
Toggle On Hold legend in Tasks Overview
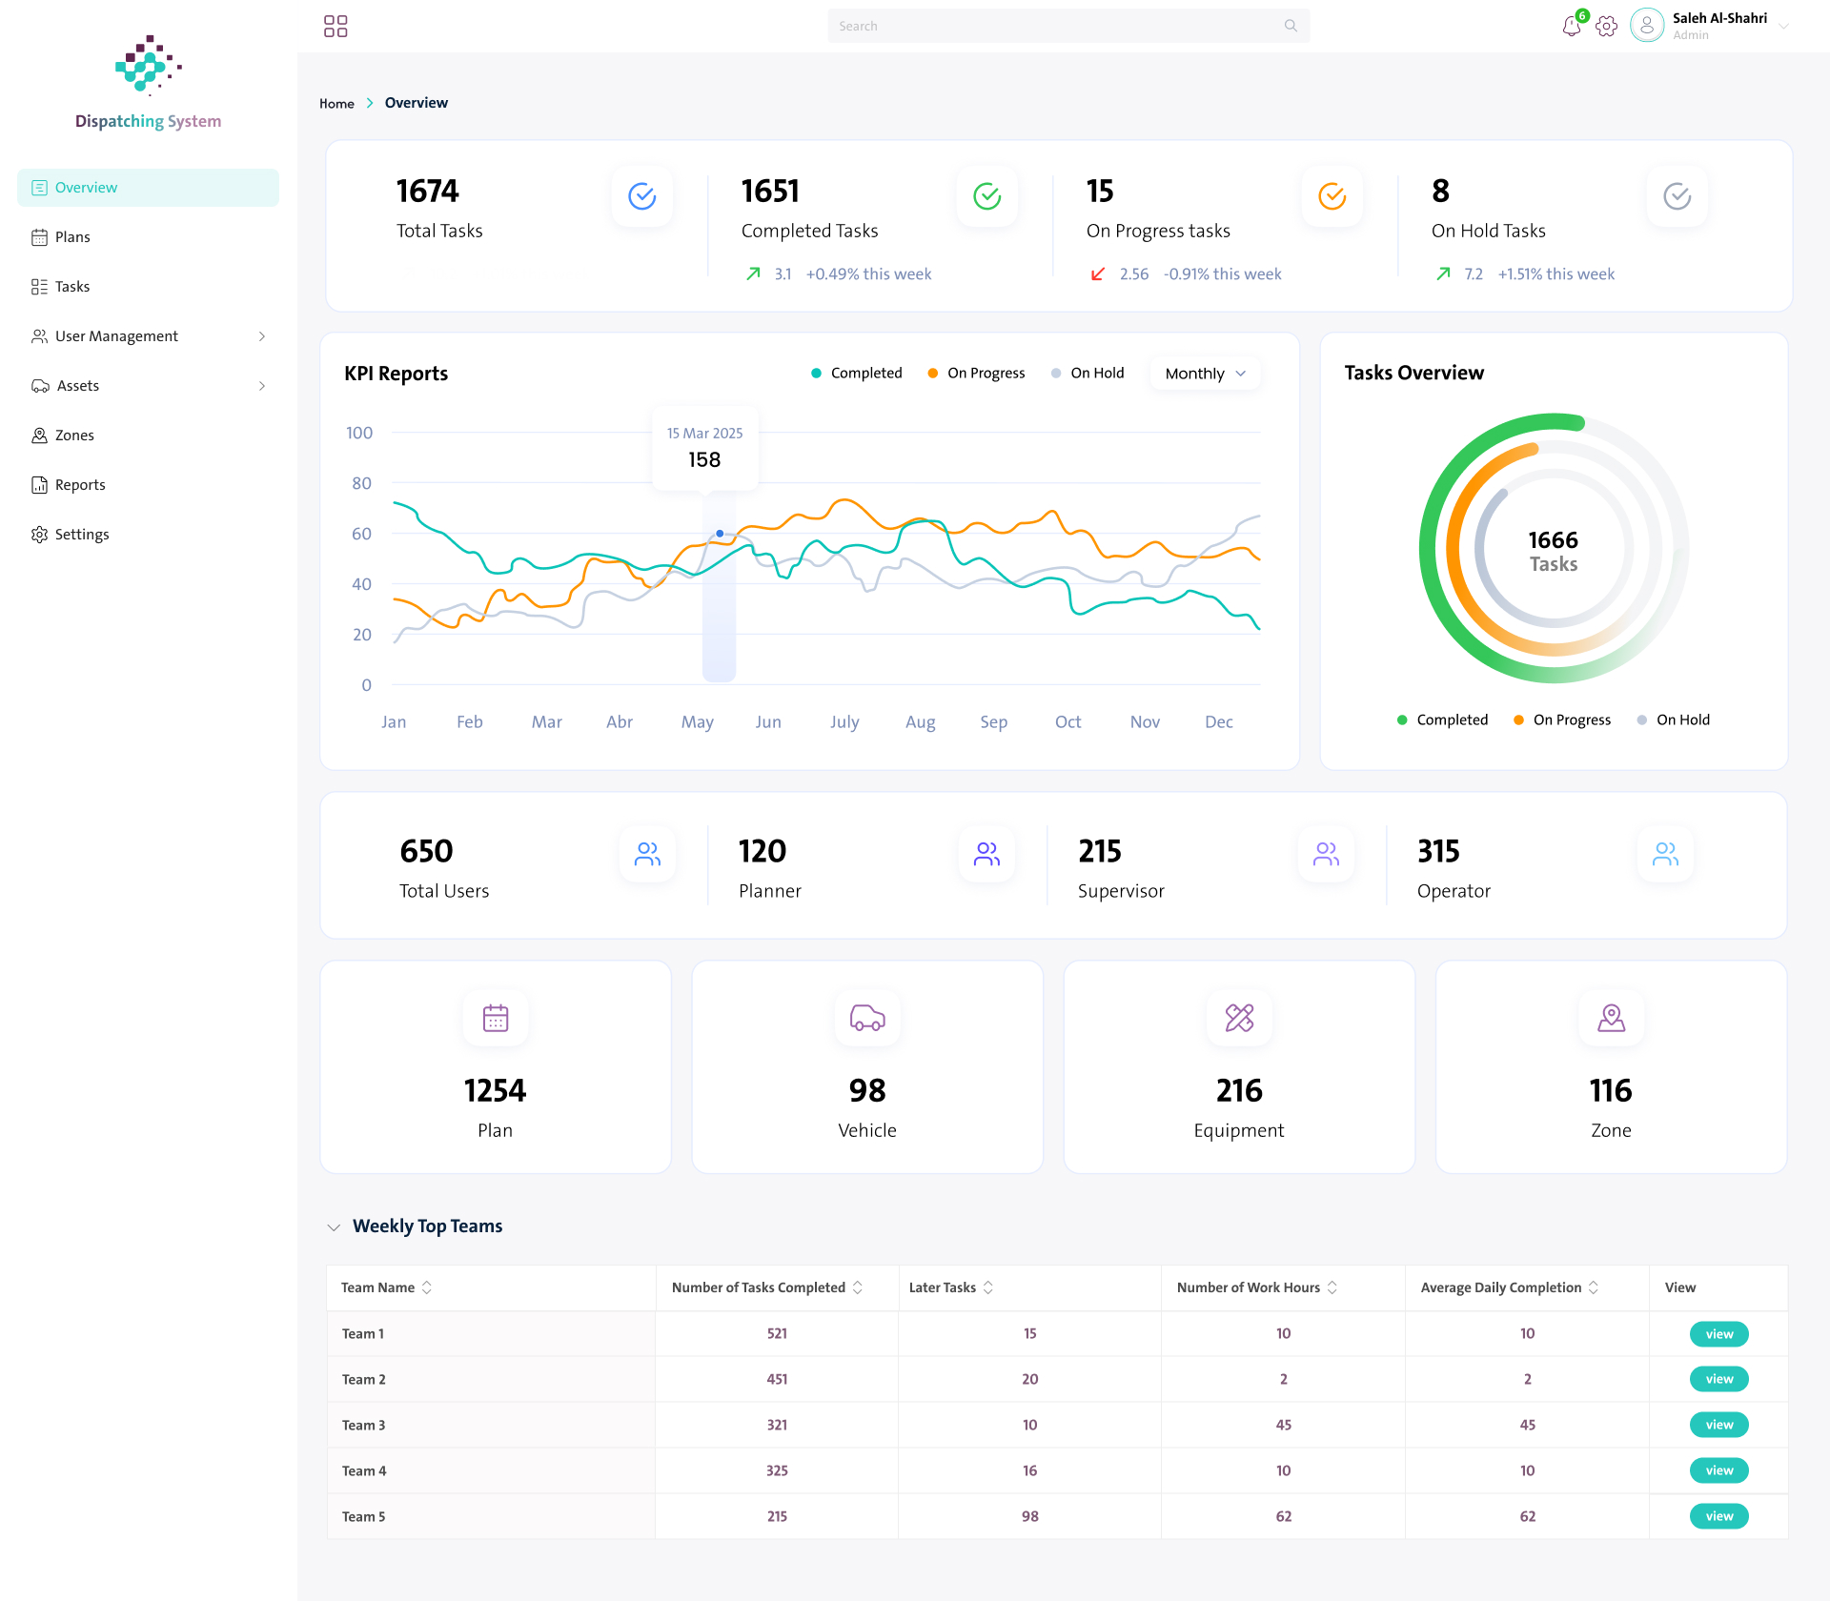click(x=1674, y=719)
